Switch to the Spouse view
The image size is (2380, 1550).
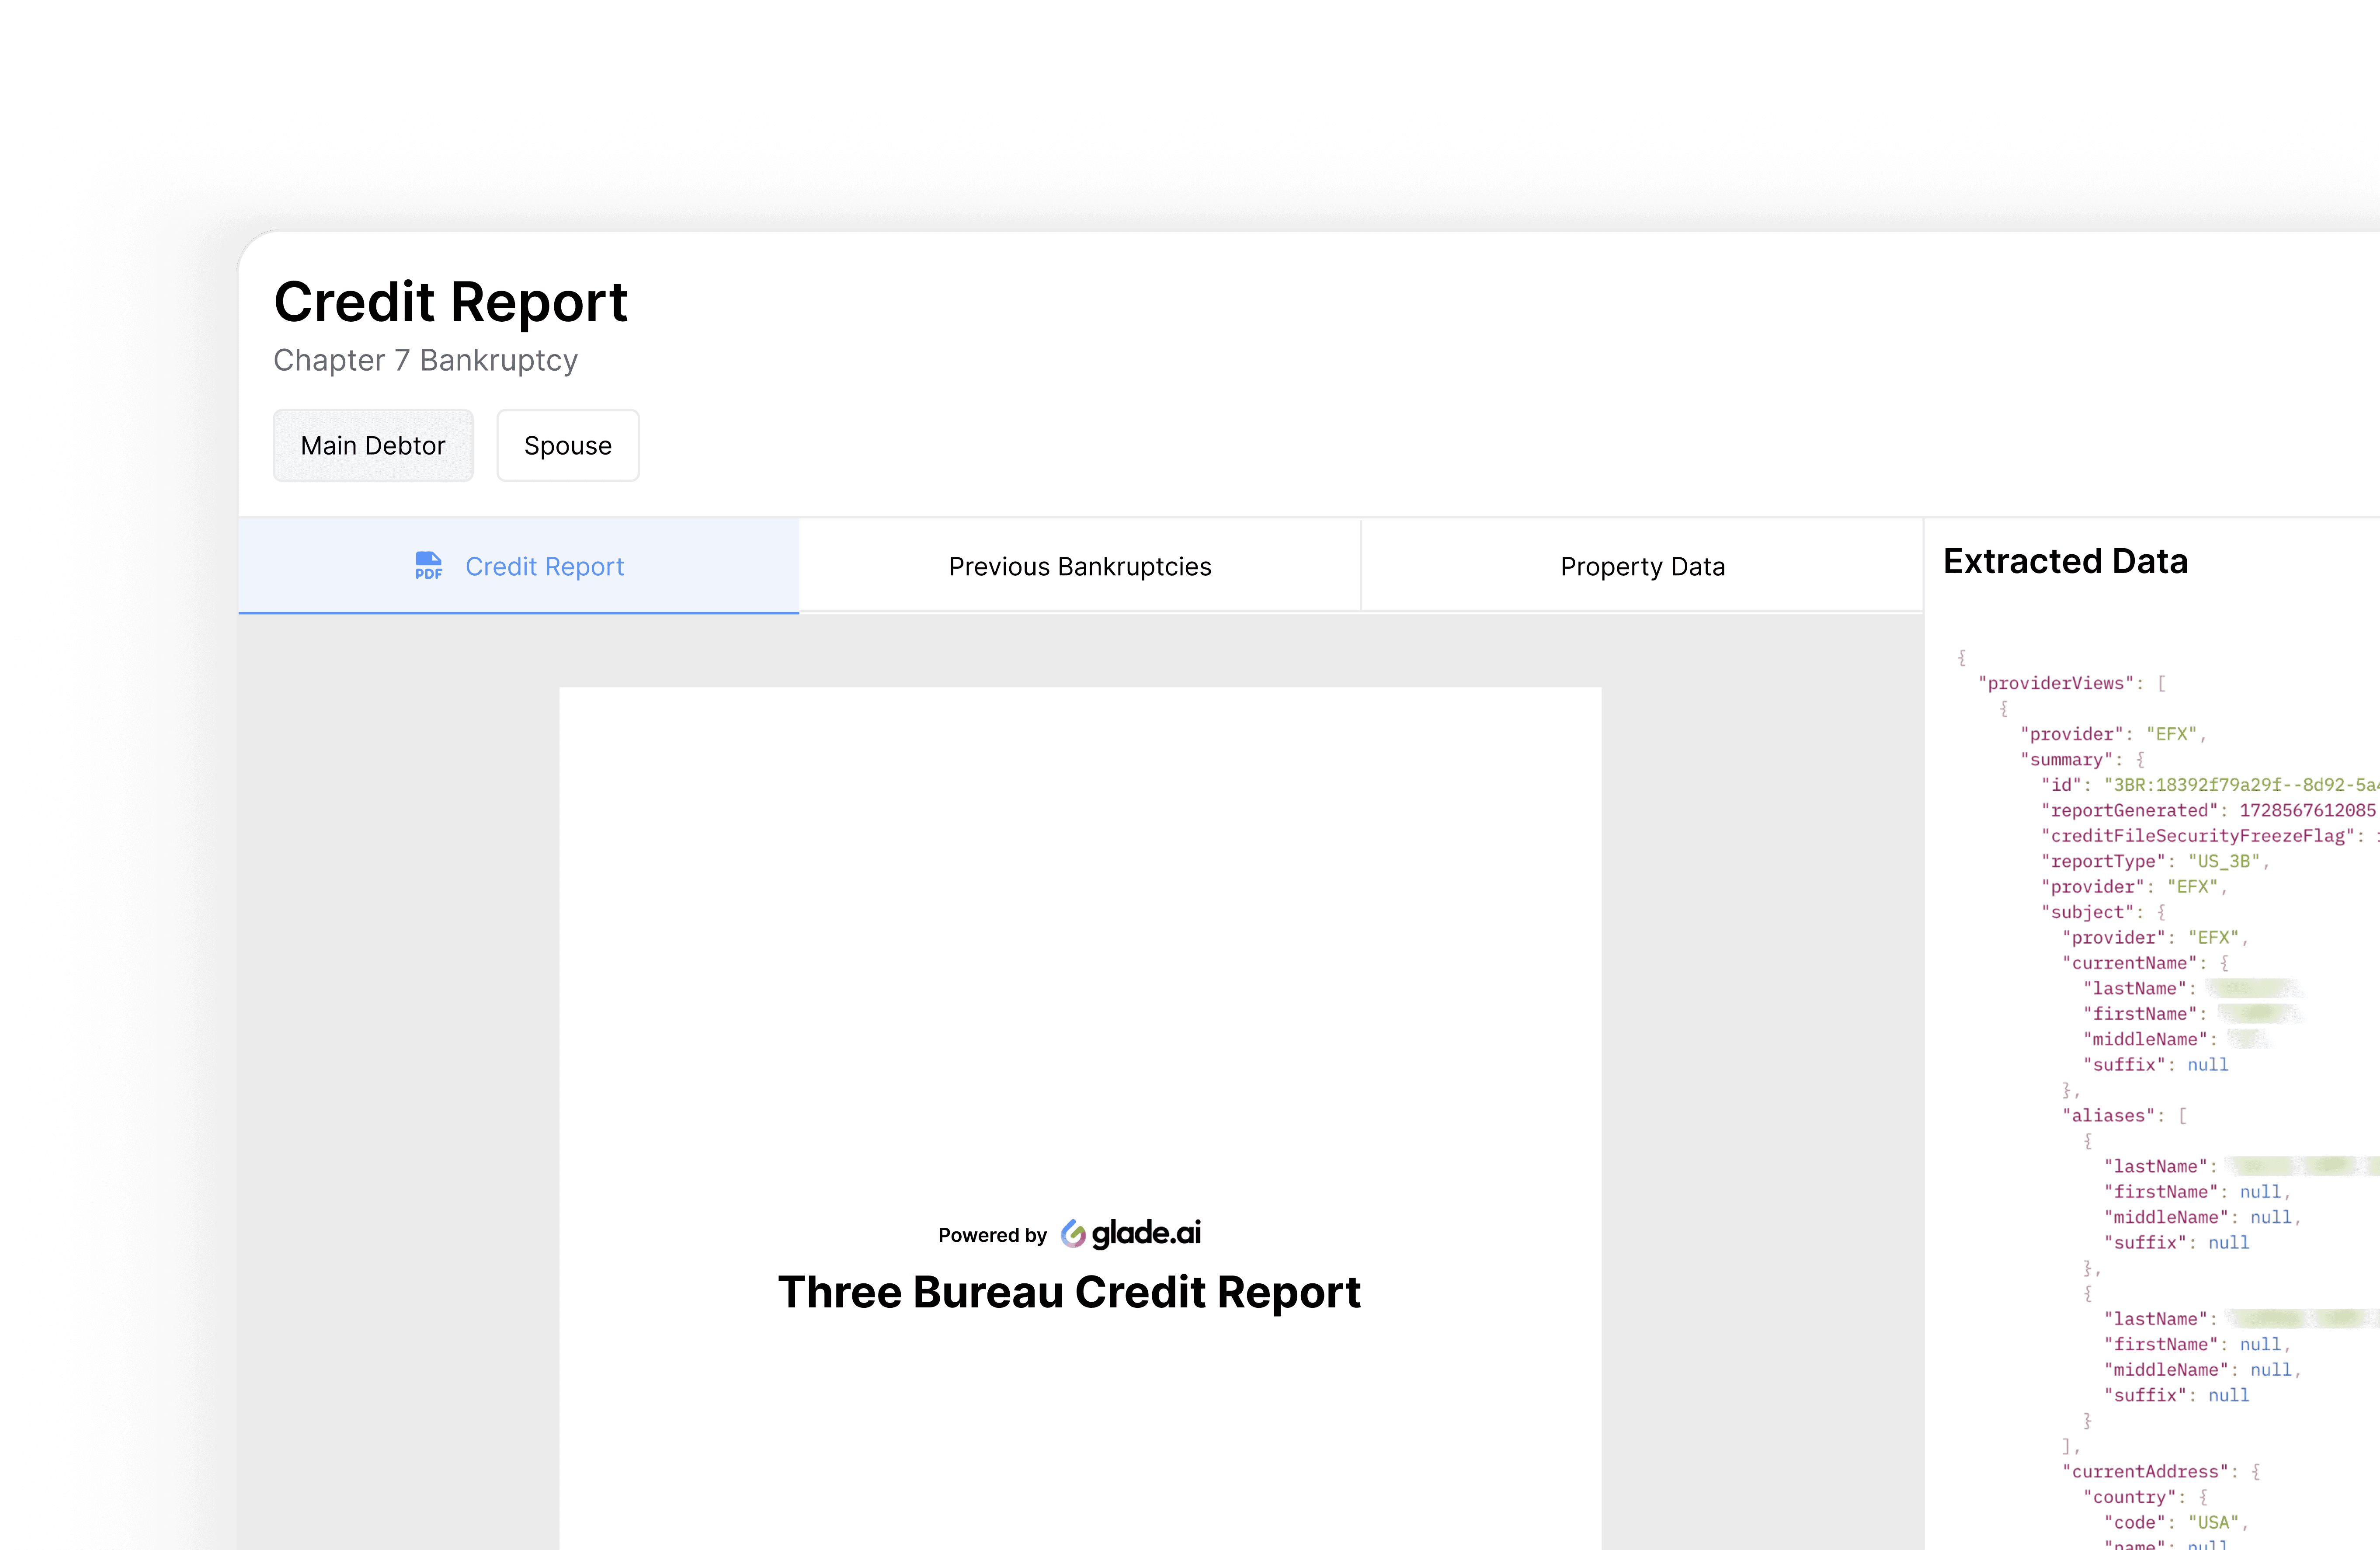567,445
